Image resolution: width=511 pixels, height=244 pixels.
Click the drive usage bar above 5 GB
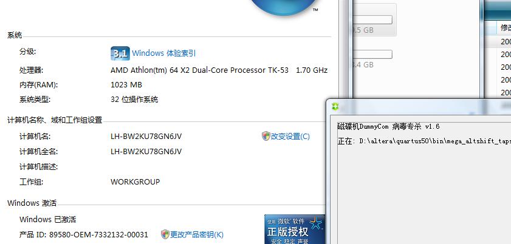coord(373,20)
